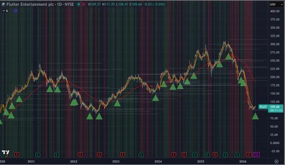285x165 pixels.
Task: Open the red earnings marker for early 2023
Action: (x=122, y=155)
